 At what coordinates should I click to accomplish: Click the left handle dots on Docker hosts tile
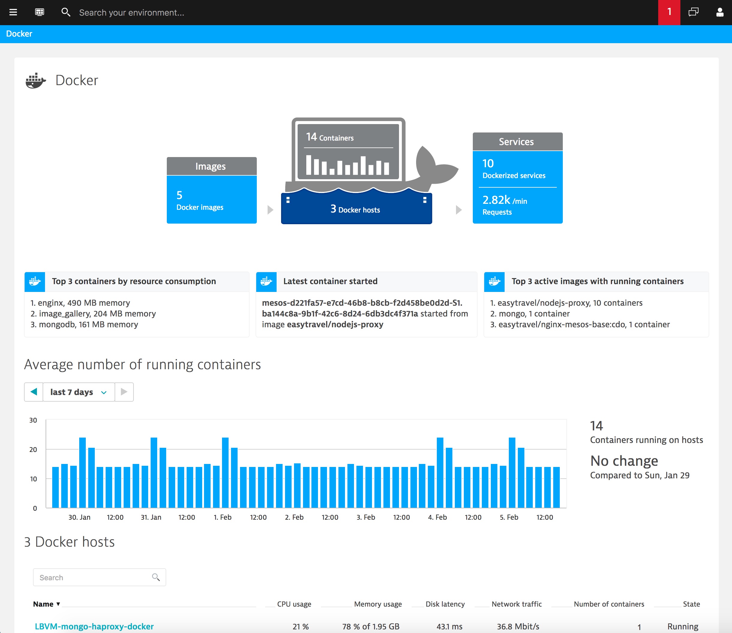(x=288, y=200)
